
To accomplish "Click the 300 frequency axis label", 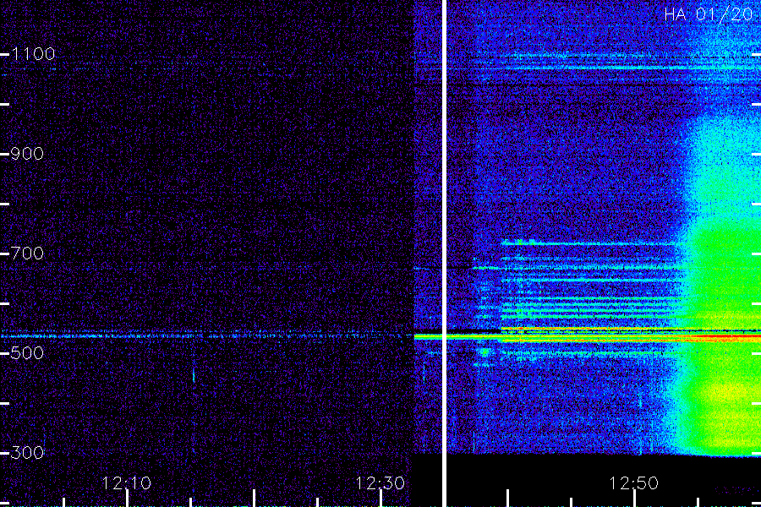I will coord(27,453).
